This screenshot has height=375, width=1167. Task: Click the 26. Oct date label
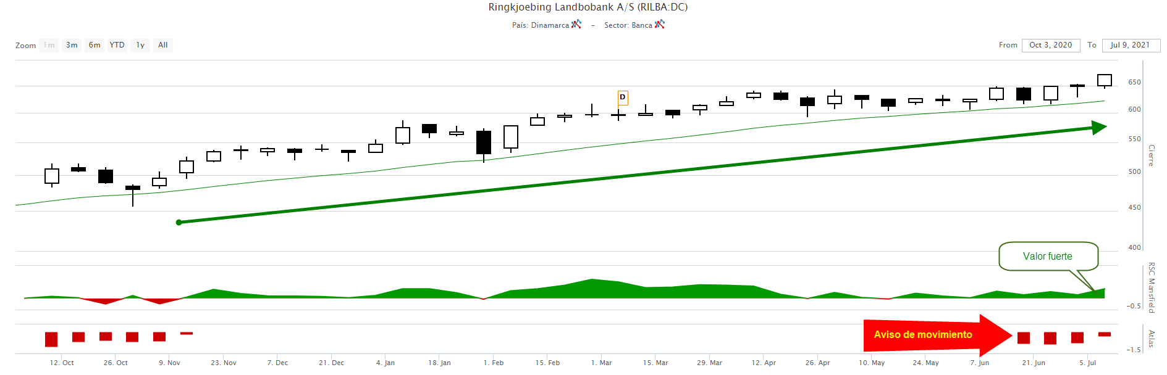pyautogui.click(x=116, y=363)
